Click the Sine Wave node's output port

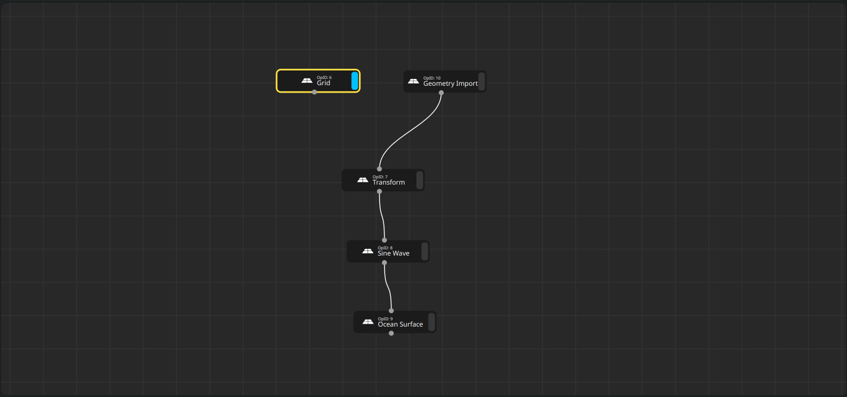click(x=384, y=262)
